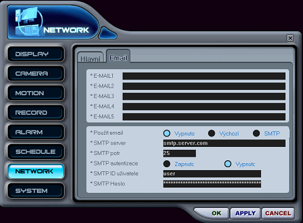Open the SYSTEM section
The image size is (303, 223).
36,191
